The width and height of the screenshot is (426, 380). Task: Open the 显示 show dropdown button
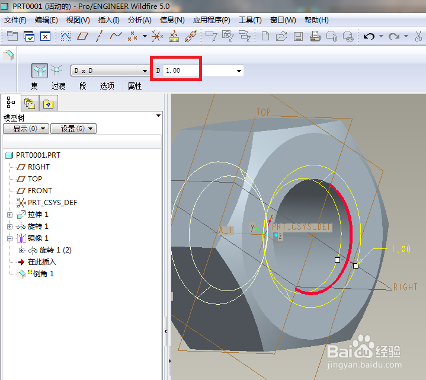coord(26,129)
